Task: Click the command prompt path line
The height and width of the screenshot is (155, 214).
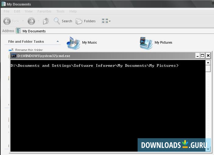Action: (94, 66)
